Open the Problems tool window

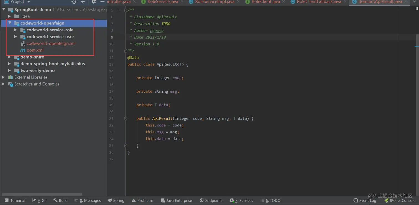pyautogui.click(x=142, y=200)
